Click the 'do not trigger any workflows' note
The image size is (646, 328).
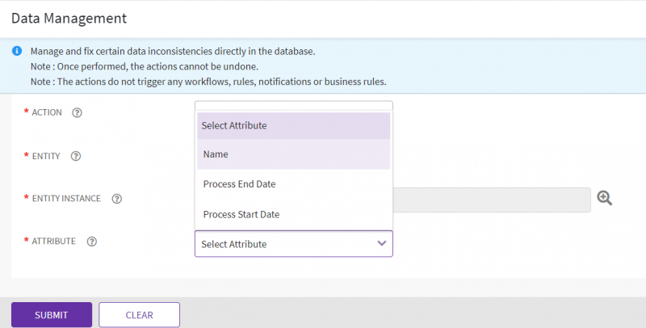click(208, 82)
